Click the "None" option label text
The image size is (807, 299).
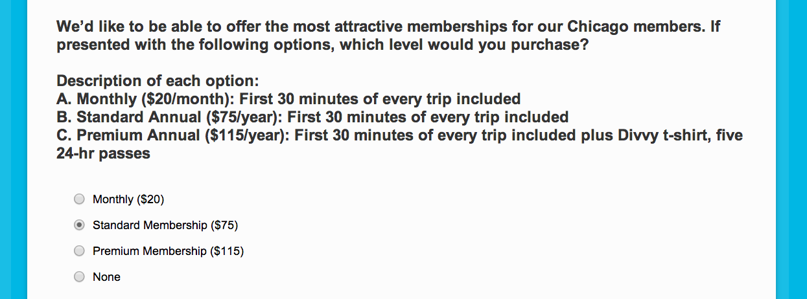(x=106, y=277)
